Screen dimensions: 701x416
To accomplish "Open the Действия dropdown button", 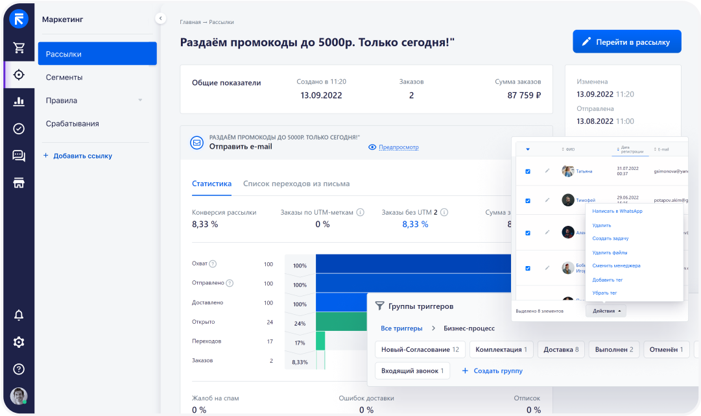I will (x=606, y=311).
